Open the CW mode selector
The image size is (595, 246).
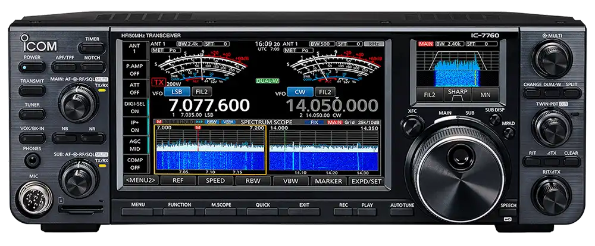300,92
